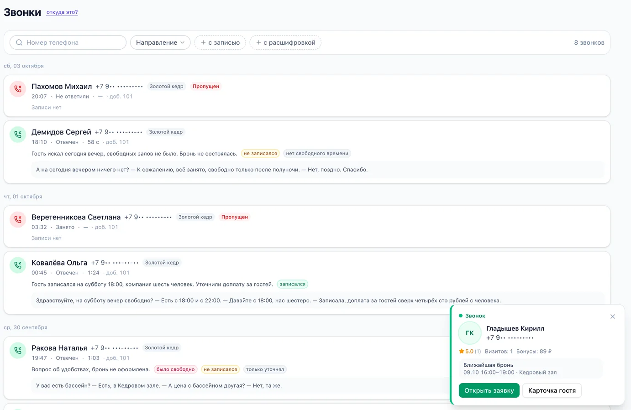Focus the Номер телефона search field
The height and width of the screenshot is (410, 631).
68,42
